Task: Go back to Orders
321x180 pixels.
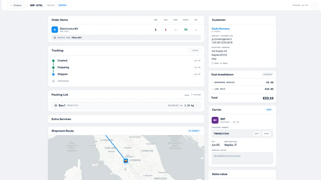Action: click(16, 5)
